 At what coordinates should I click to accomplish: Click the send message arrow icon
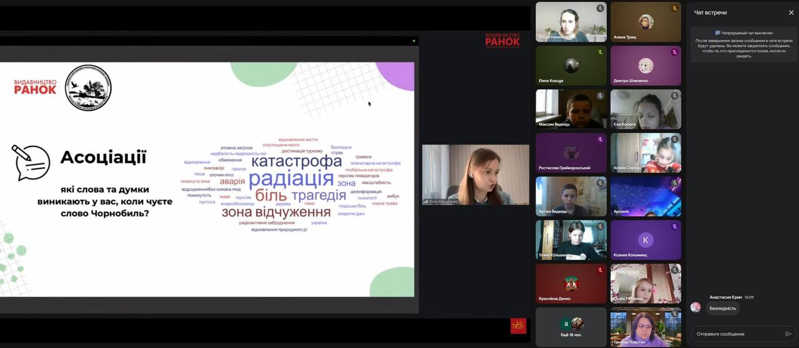tap(788, 334)
